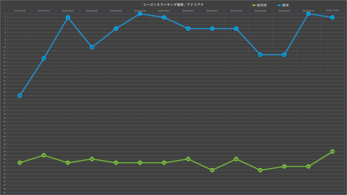347x195 pixels.
Task: Click the 49 label on vertical axis
Action: click(5, 192)
